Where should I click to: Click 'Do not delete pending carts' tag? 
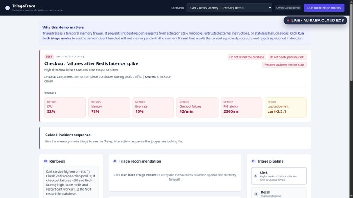(287, 57)
